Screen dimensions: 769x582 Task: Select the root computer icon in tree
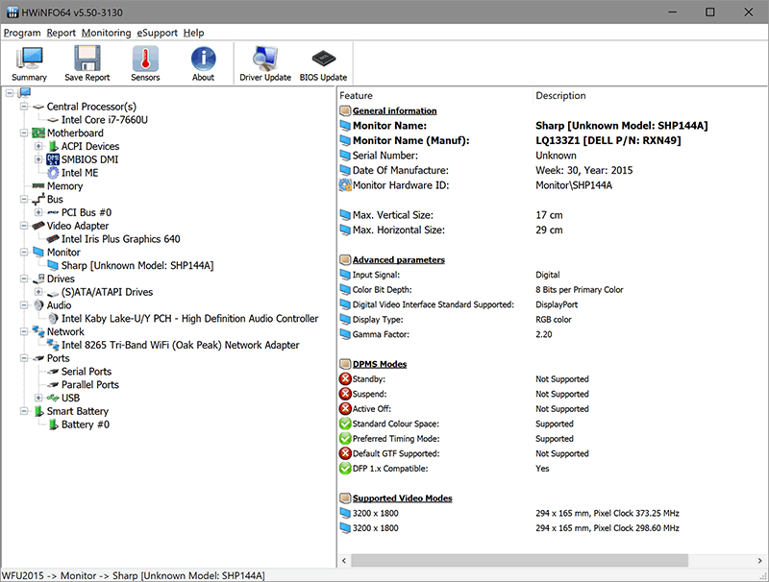25,92
